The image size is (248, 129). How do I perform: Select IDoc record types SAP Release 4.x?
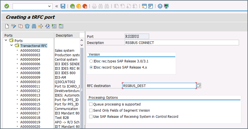click(91, 67)
